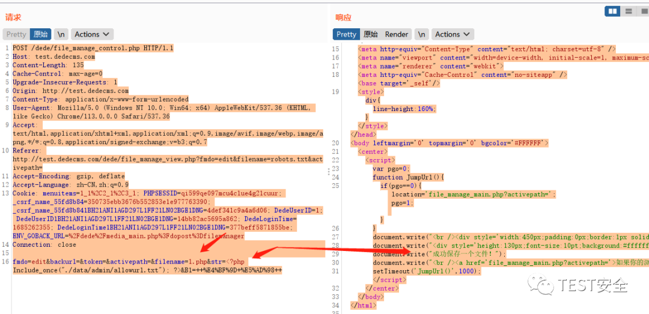Click the Include_once allowurl.txt payload line
The image size is (649, 314).
(147, 271)
